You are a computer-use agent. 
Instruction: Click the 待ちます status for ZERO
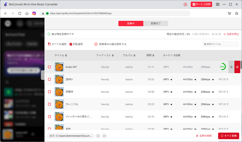tap(224, 79)
